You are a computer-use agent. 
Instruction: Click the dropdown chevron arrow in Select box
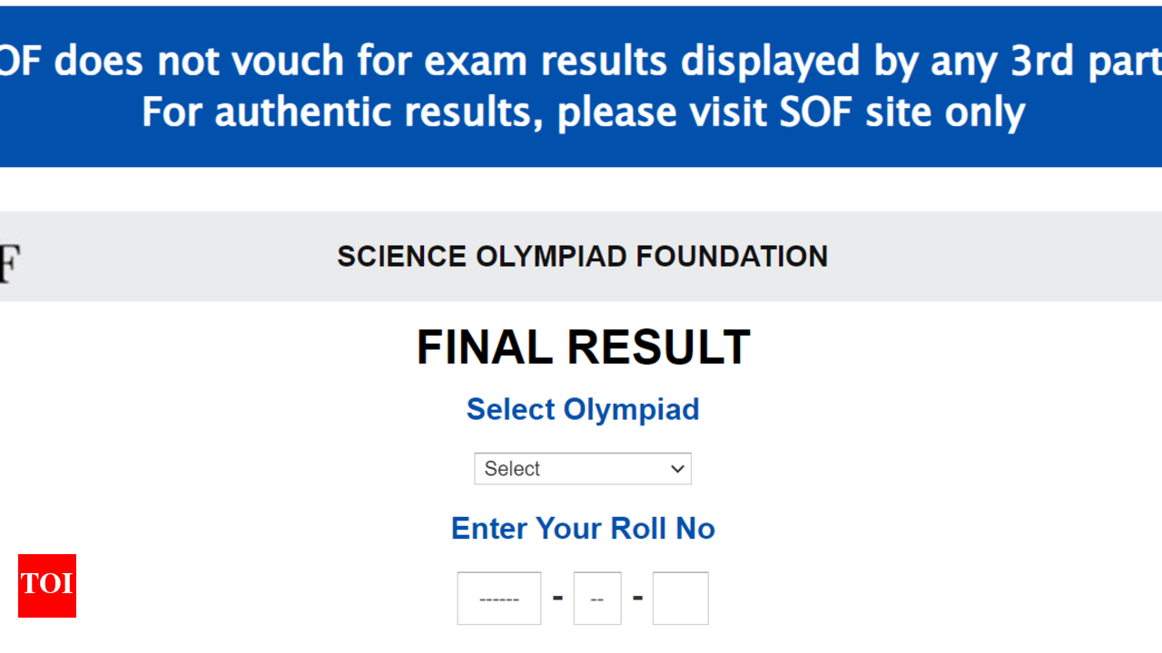[x=677, y=469]
